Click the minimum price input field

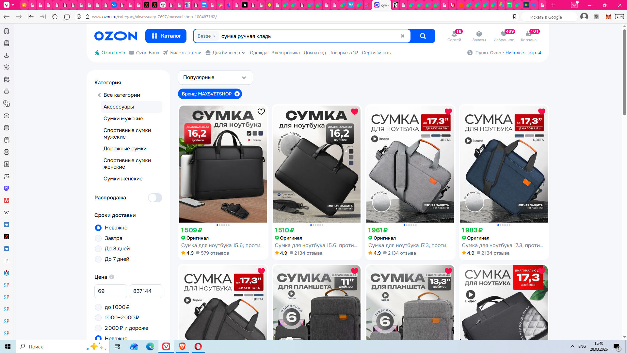coord(110,291)
